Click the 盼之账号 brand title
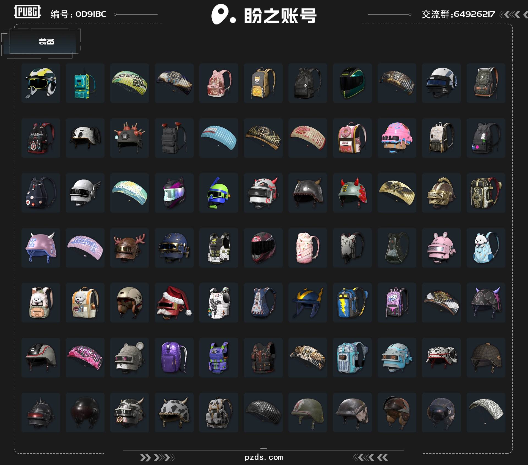The image size is (528, 465). click(x=280, y=15)
